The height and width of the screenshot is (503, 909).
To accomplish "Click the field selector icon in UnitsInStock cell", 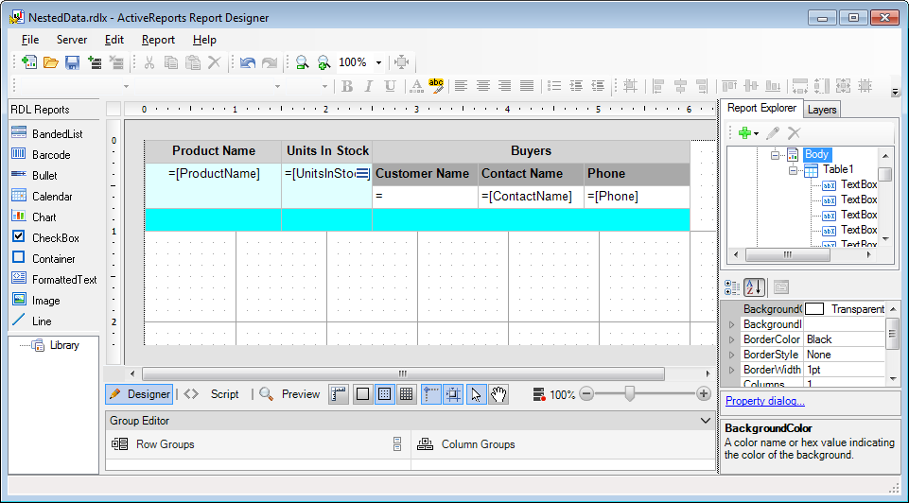I will pos(363,173).
